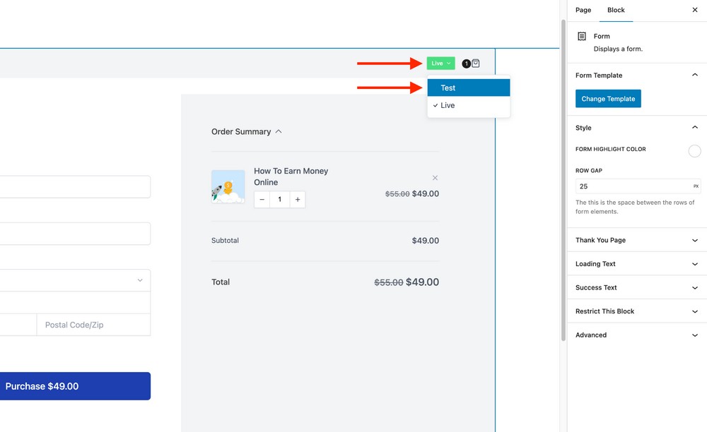
Task: Click the Postal Code/Zip input field
Action: click(93, 325)
